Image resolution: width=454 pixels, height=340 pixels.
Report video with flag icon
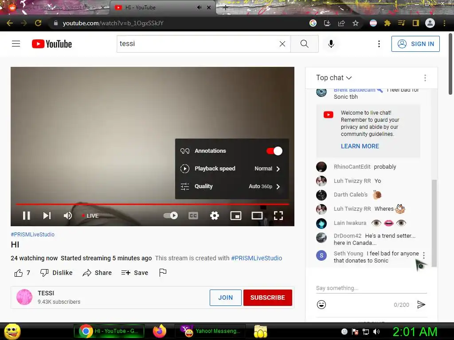163,272
